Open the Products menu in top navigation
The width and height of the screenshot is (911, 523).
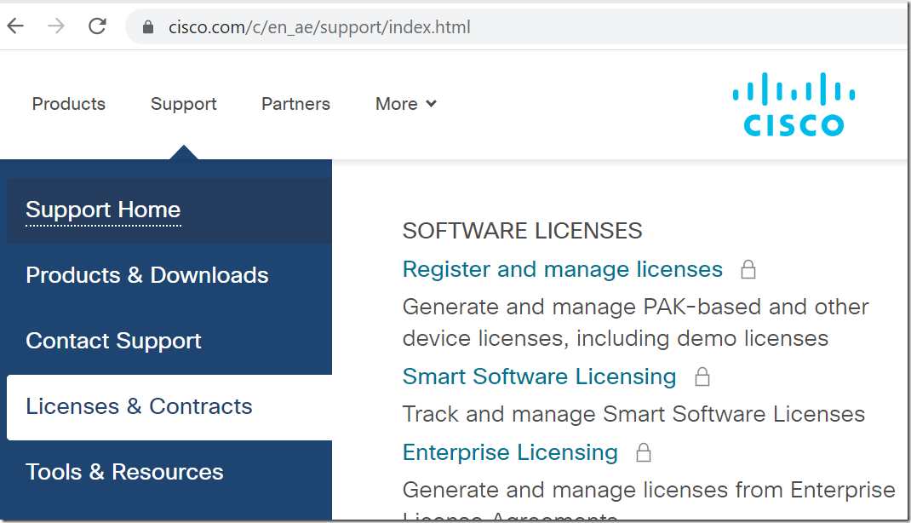coord(69,104)
